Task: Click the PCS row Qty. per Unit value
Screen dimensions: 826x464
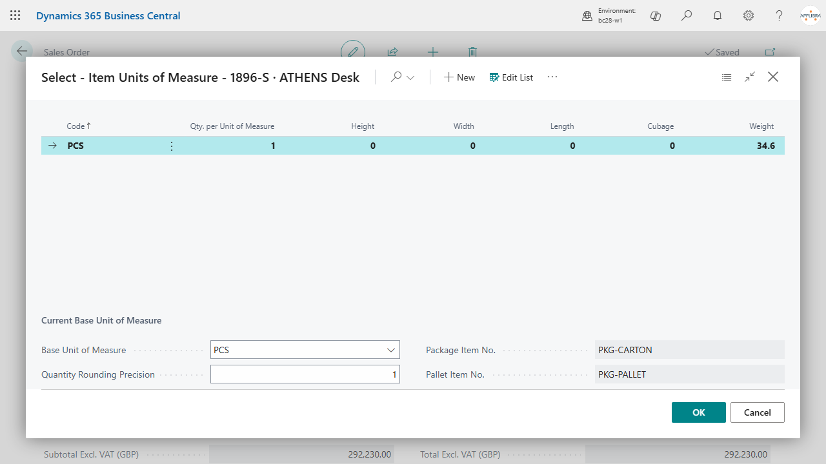Action: point(273,146)
